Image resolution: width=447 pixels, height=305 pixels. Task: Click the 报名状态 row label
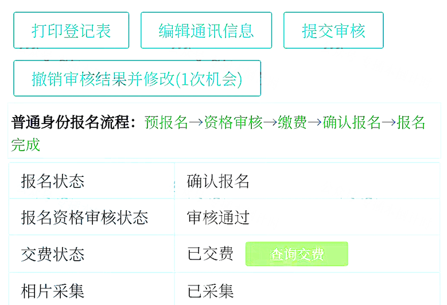coord(53,182)
